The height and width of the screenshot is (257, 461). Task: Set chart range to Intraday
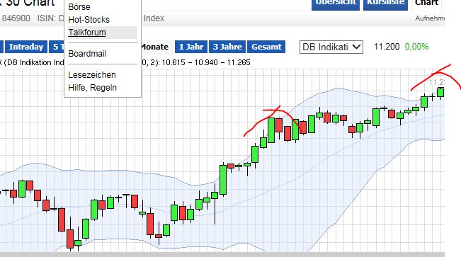(26, 47)
